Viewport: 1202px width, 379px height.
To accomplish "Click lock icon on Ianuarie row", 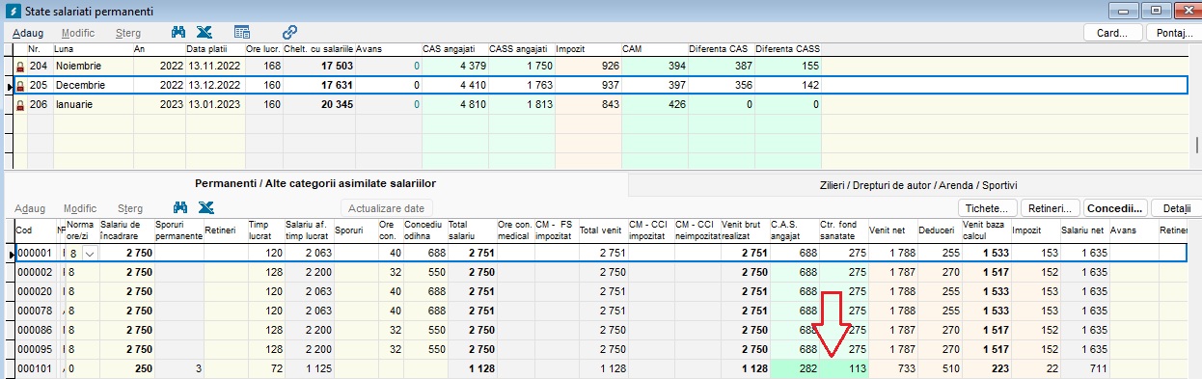I will pyautogui.click(x=20, y=104).
